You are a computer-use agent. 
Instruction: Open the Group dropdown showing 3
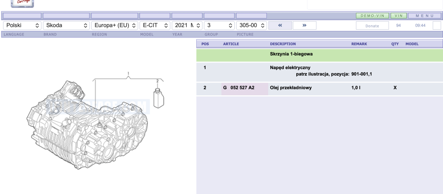click(219, 25)
